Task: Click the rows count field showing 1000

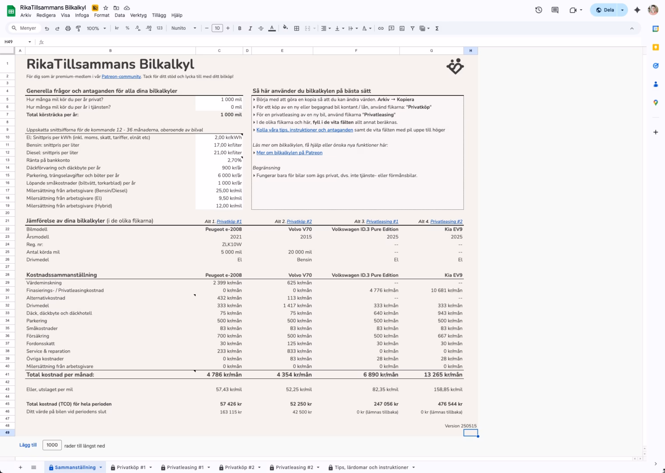Action: point(52,445)
